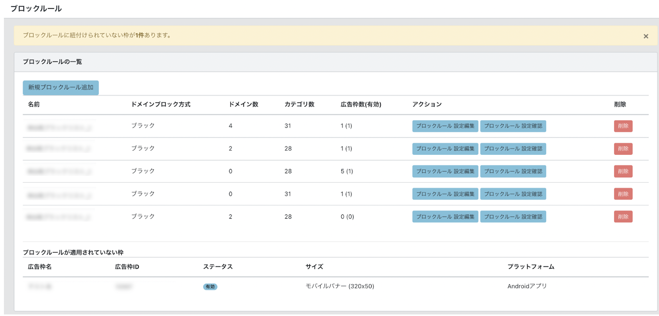This screenshot has width=659, height=316.
Task: Edit settings of the rule with 0 (0) slots
Action: [445, 217]
